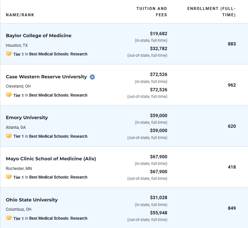The image size is (248, 228).
Task: Click Best Medical Schools: Research under Emory
Action: point(58,136)
